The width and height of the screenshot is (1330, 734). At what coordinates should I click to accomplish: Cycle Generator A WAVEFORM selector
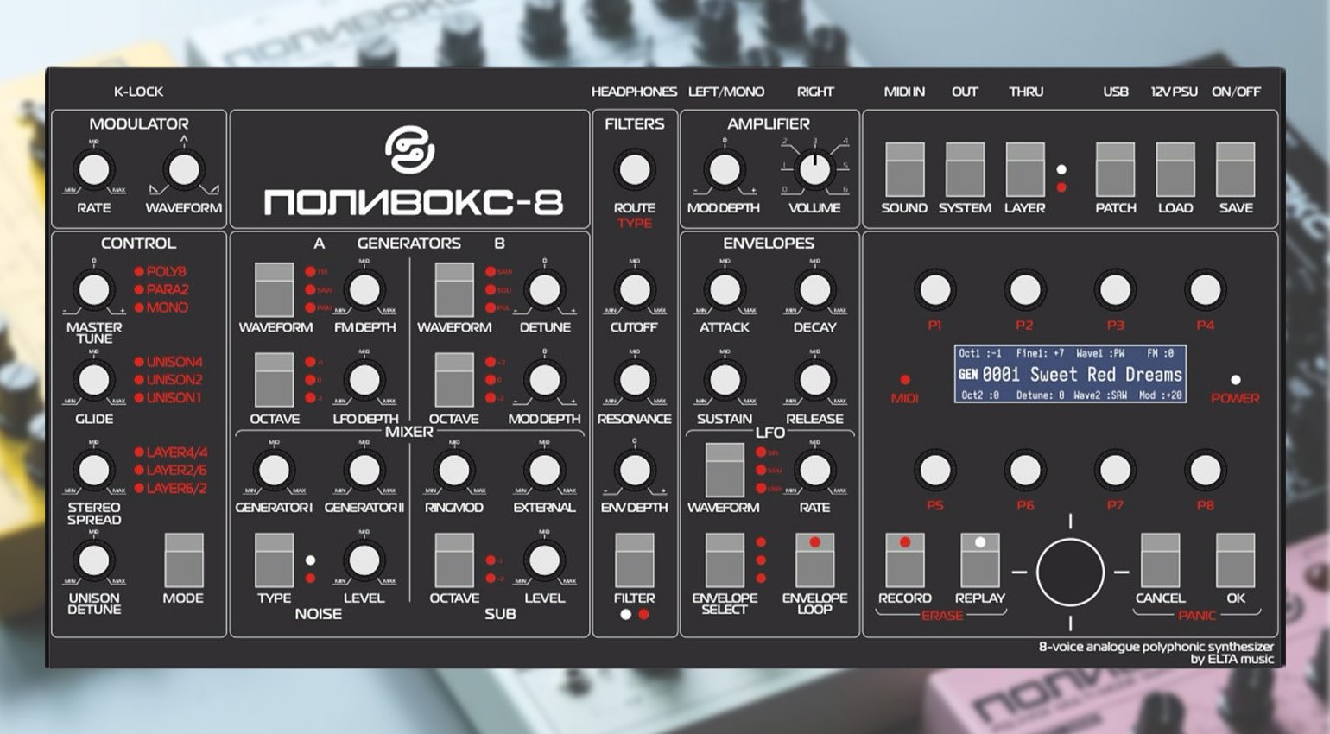pyautogui.click(x=275, y=290)
